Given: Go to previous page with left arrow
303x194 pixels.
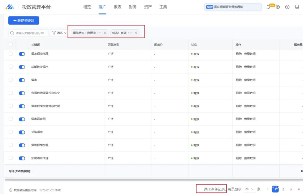Looking at the screenshot, I should pos(267,189).
